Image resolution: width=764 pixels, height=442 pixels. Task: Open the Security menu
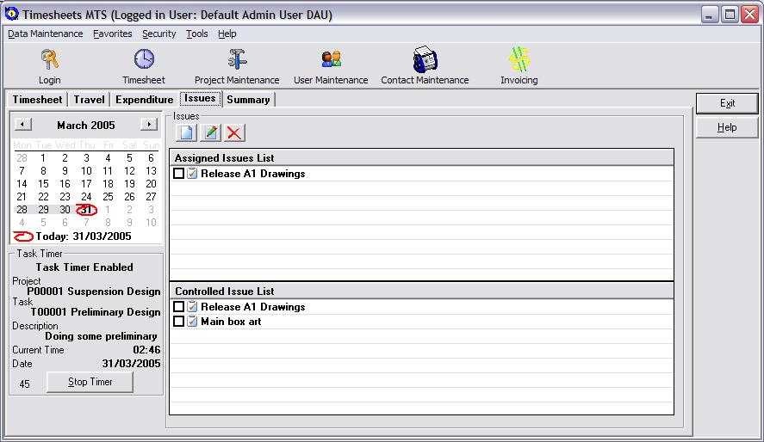coord(158,34)
